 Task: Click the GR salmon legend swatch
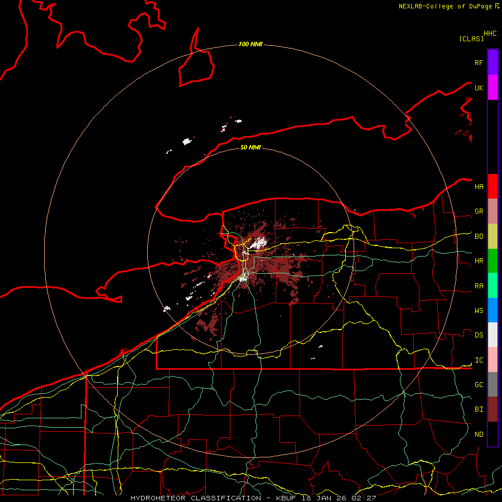click(x=493, y=211)
